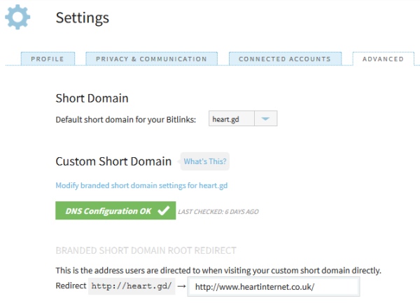420x303 pixels.
Task: Click the Custom Short Domain heading
Action: click(x=113, y=161)
